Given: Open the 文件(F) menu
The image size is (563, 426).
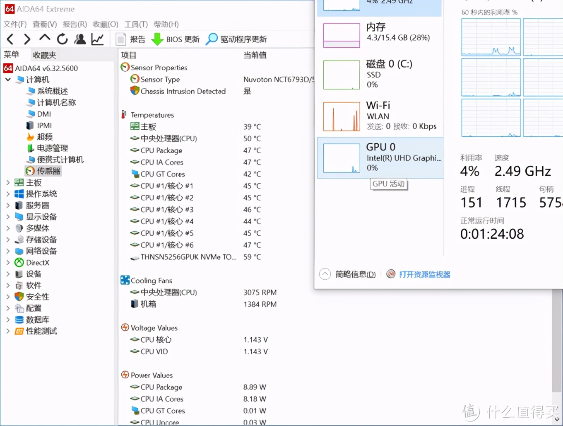Looking at the screenshot, I should [15, 24].
